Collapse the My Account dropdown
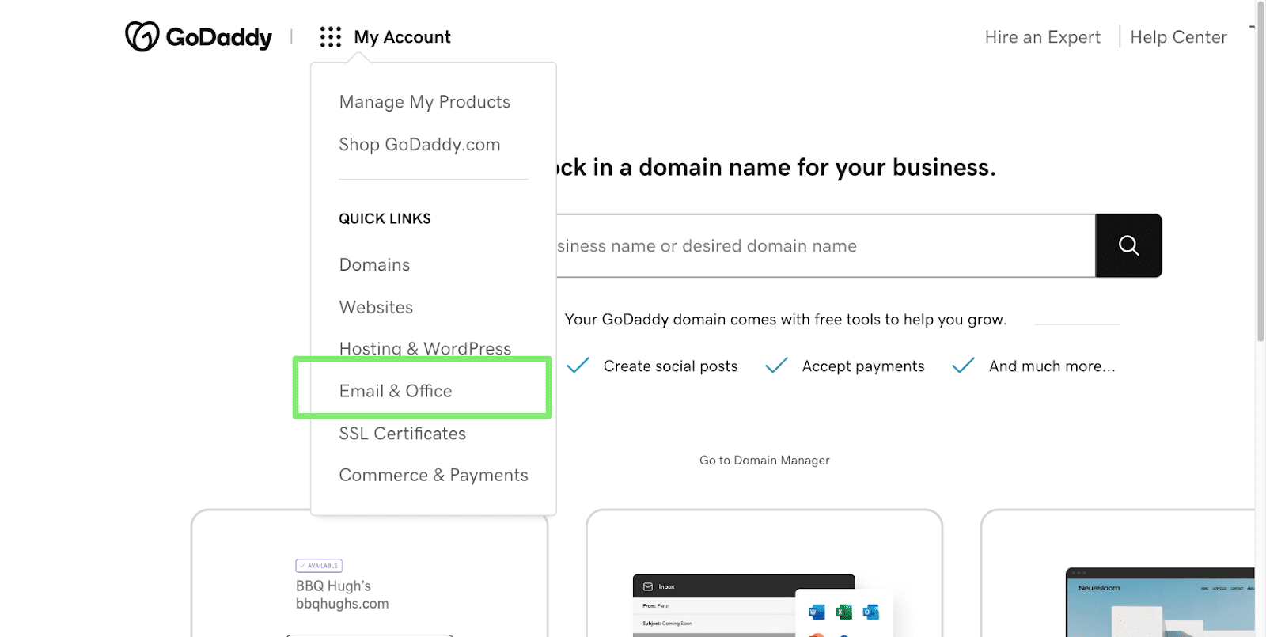1266x637 pixels. click(402, 37)
